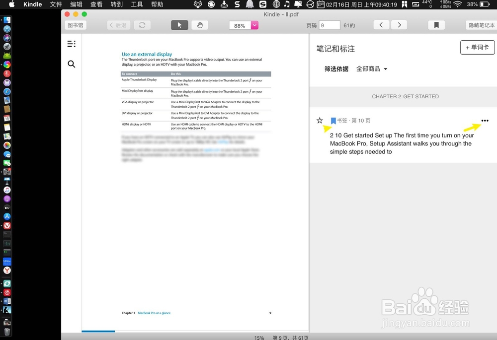Select the arrow pointer tool
The width and height of the screenshot is (497, 340).
(x=179, y=25)
